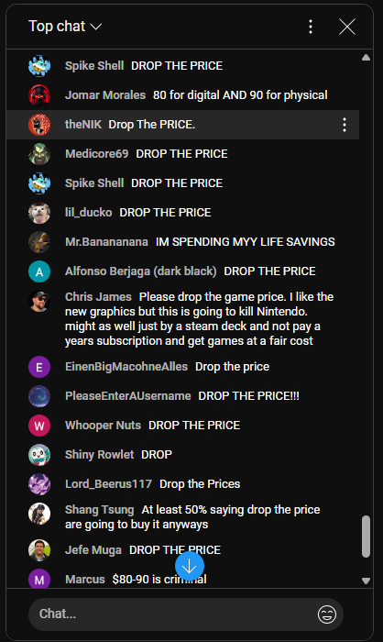The height and width of the screenshot is (642, 383).
Task: Select the Whooper Nuts username
Action: coord(104,426)
